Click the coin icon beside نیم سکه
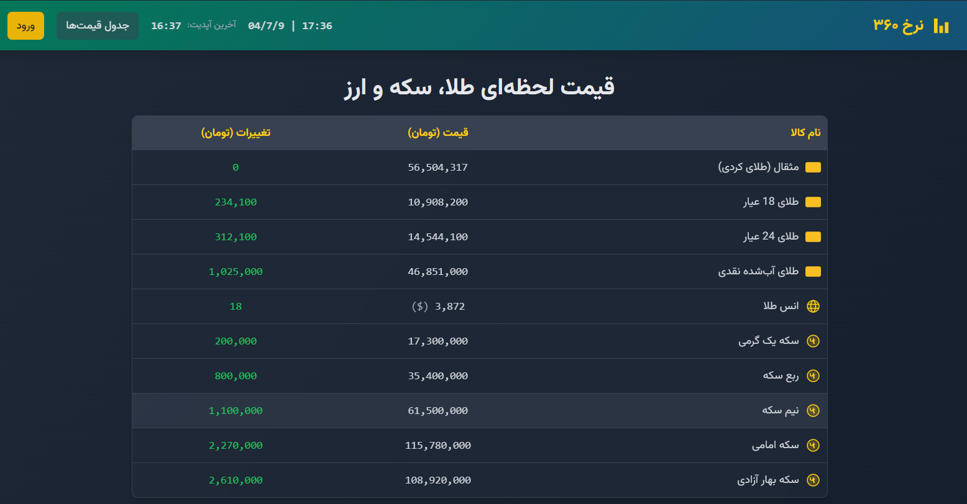The width and height of the screenshot is (967, 504). [x=814, y=410]
